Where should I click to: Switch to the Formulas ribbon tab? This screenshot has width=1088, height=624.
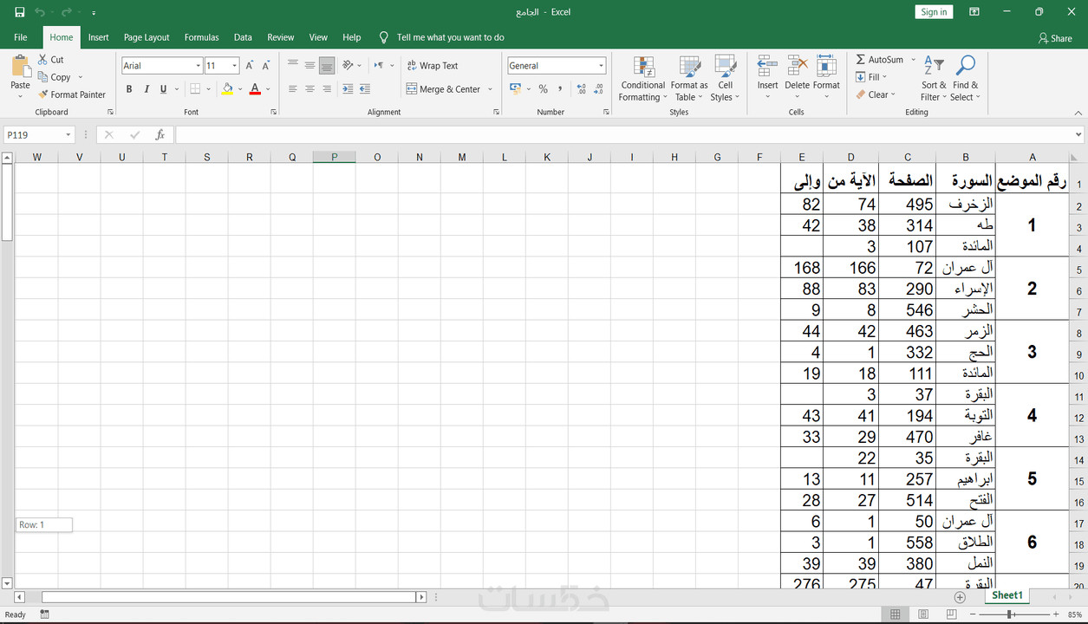point(201,37)
